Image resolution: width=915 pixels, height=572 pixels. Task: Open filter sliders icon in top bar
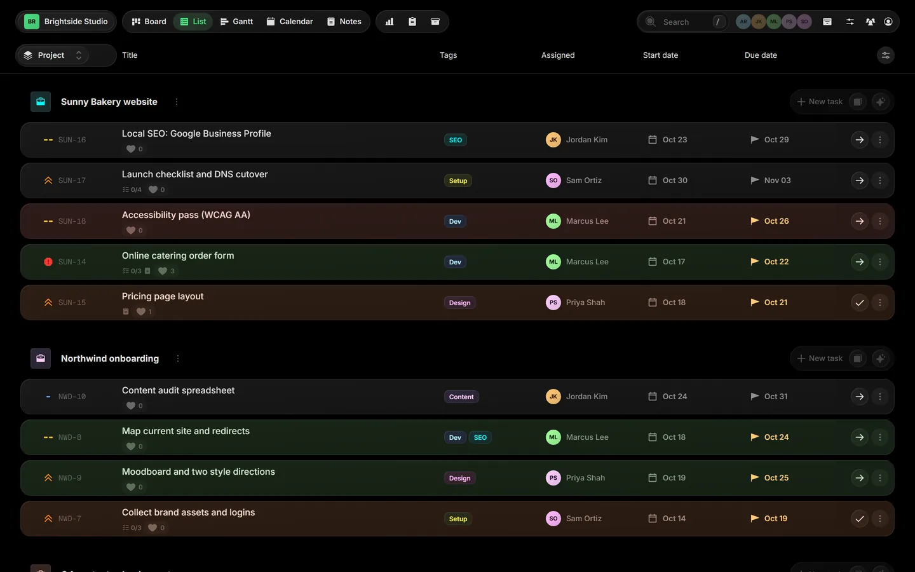point(850,22)
